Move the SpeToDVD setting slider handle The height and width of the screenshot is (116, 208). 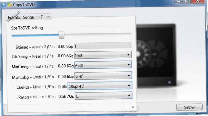[x=61, y=35]
